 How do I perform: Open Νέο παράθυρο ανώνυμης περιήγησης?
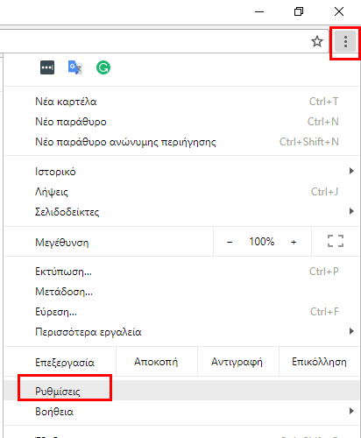(181, 142)
